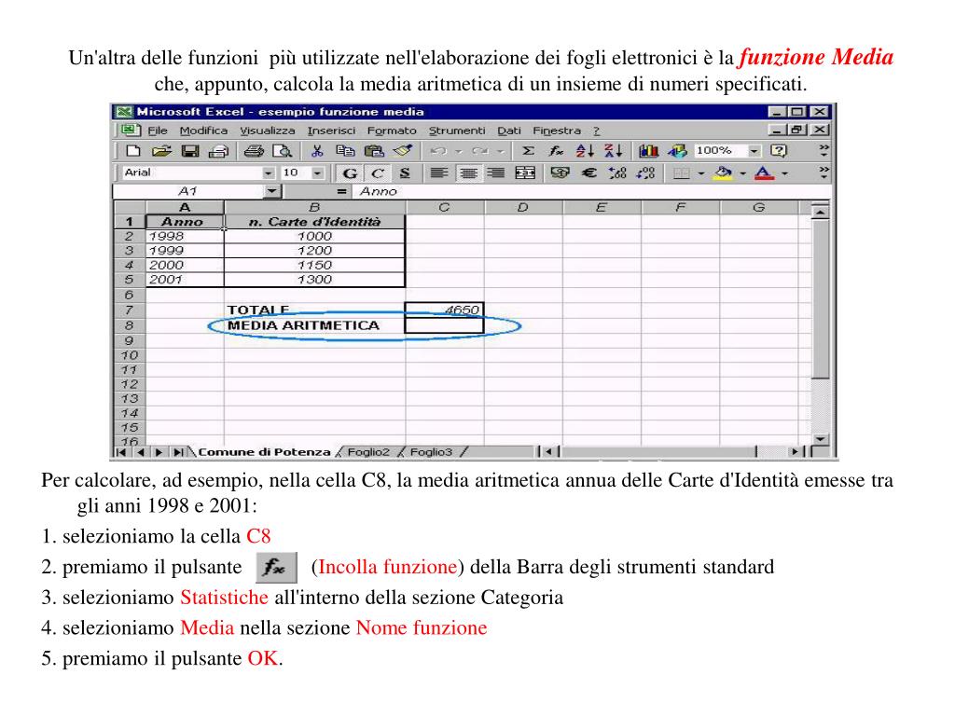
Task: Expand more standard toolbar buttons chevron
Action: pos(824,150)
